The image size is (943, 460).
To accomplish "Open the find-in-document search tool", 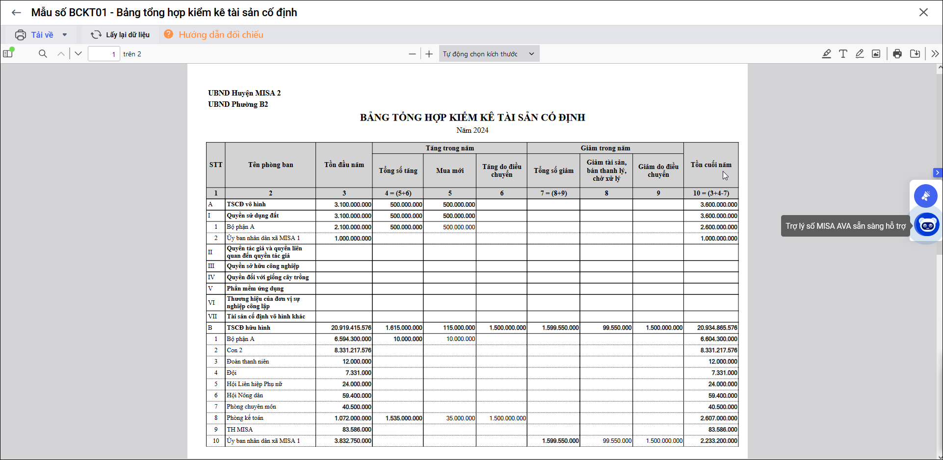I will point(43,54).
